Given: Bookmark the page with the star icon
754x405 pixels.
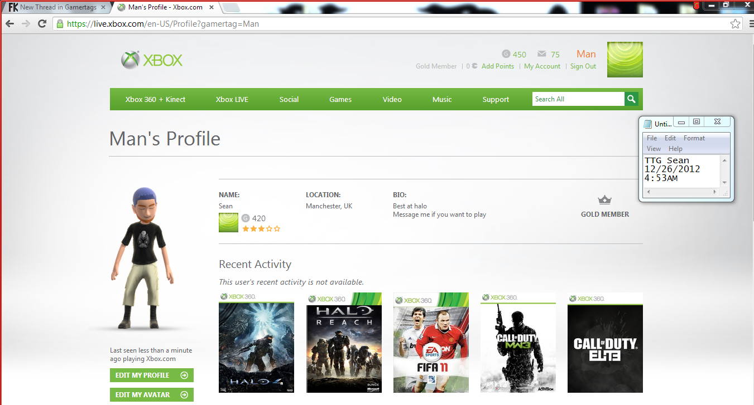Looking at the screenshot, I should [736, 24].
